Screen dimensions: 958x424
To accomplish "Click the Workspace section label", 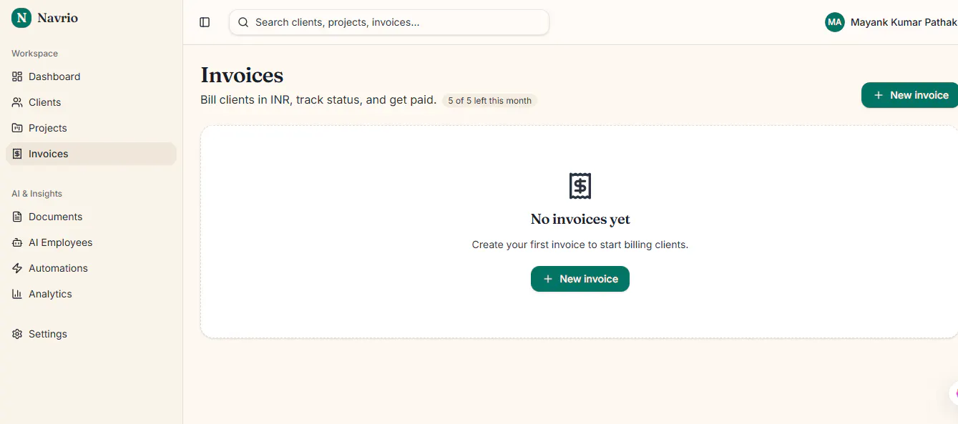I will [34, 54].
